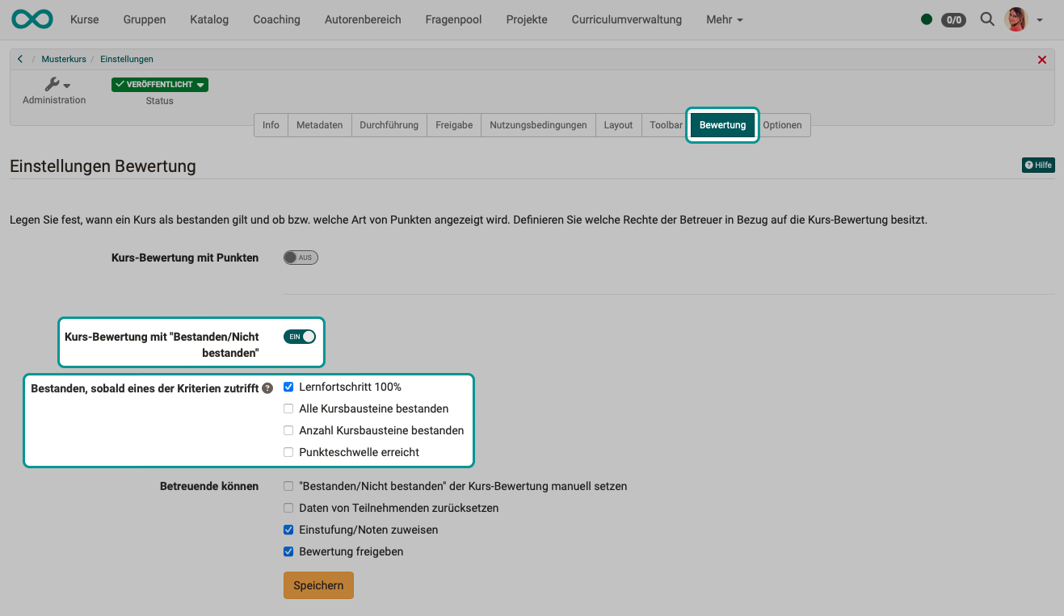The width and height of the screenshot is (1064, 616).
Task: Check Anzahl Kursbausteine bestanden
Action: (288, 430)
